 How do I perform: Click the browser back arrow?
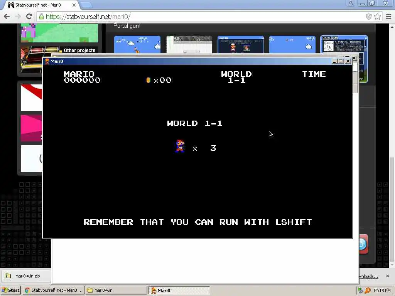(7, 17)
